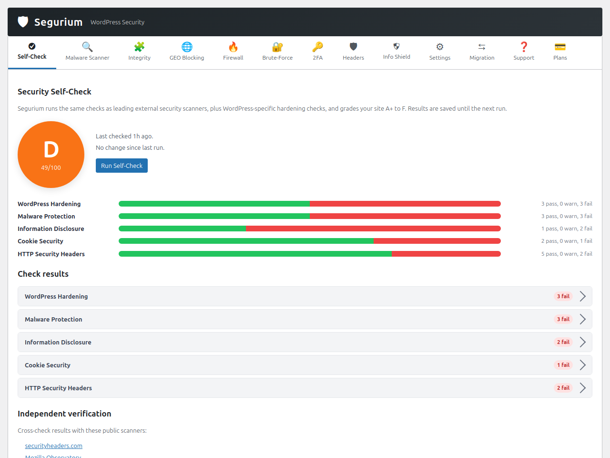Open the Cookie Security accordion title

point(48,365)
